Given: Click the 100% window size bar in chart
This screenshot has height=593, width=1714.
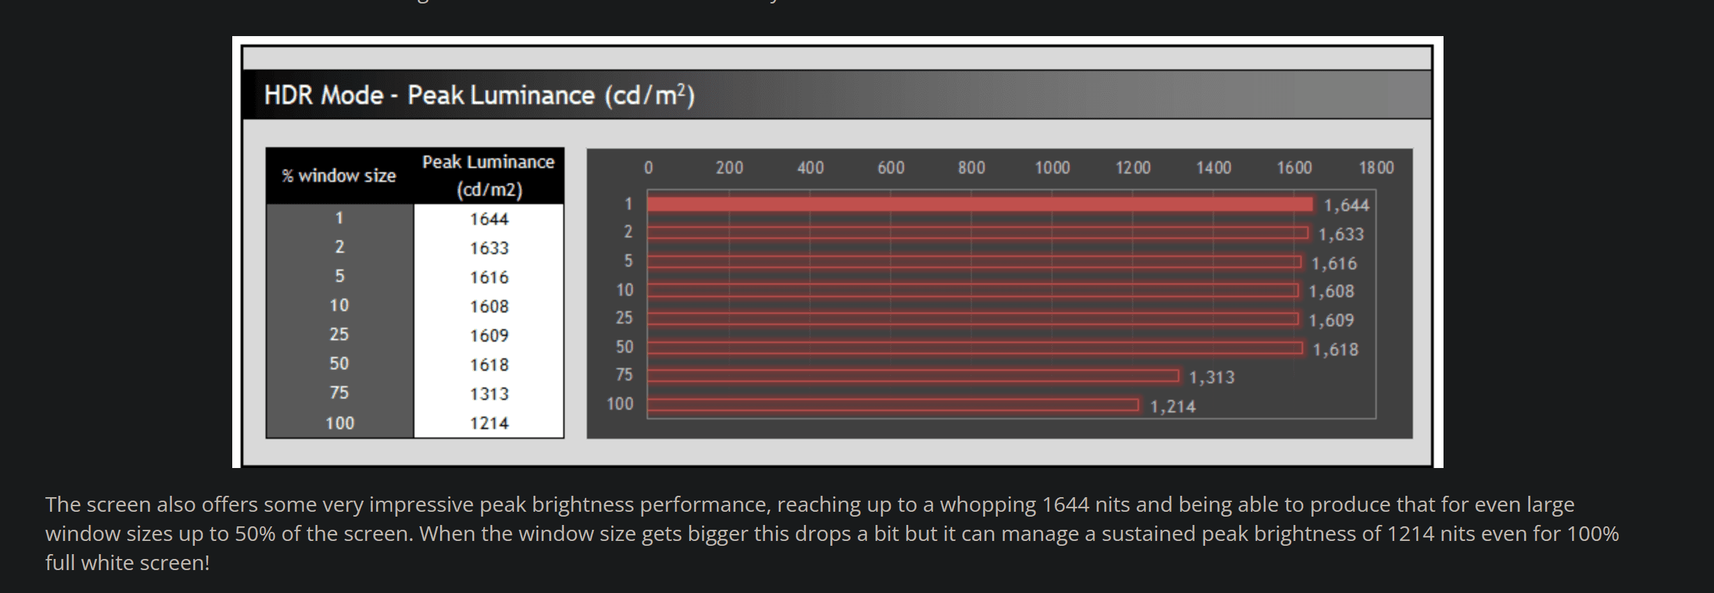Looking at the screenshot, I should click(892, 405).
